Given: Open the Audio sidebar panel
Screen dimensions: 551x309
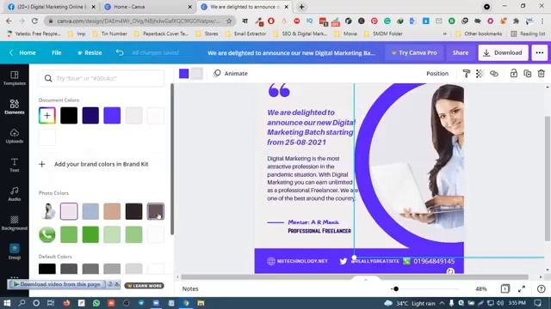Looking at the screenshot, I should tap(15, 194).
